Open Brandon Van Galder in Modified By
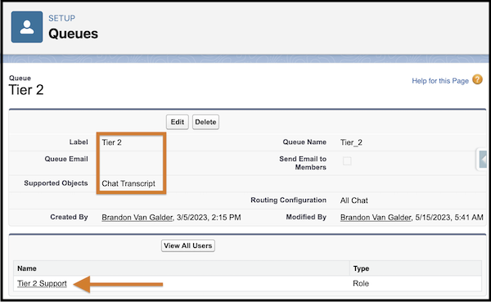The image size is (491, 302). (x=376, y=218)
